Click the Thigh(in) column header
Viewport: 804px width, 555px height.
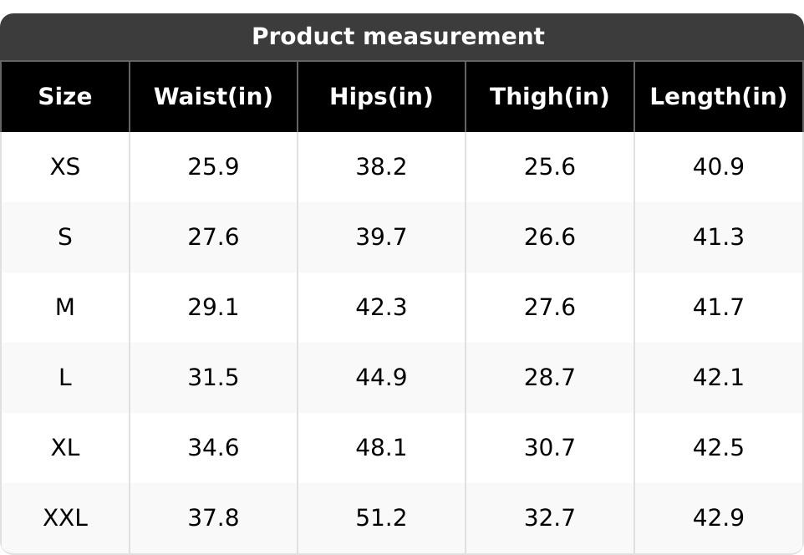549,97
